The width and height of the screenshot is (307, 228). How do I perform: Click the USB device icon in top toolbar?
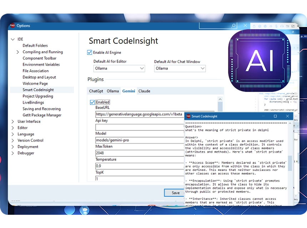[x=254, y=26]
